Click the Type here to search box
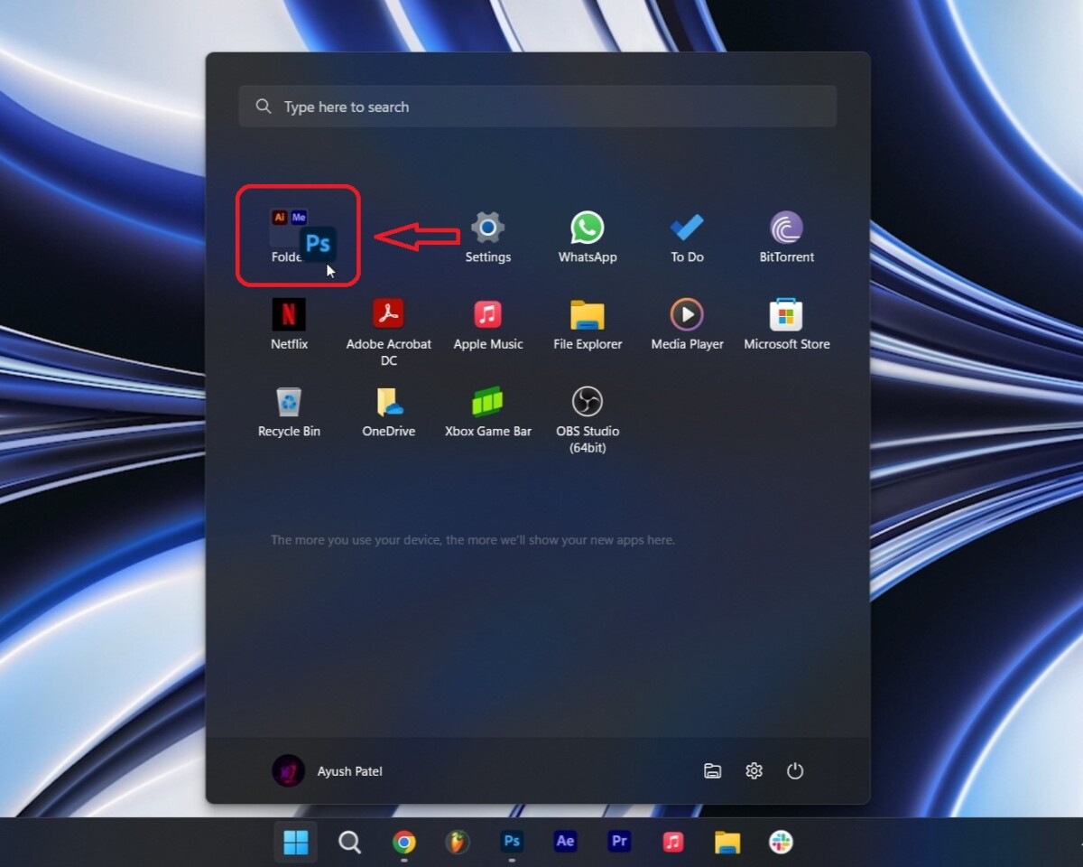The image size is (1083, 867). (x=537, y=107)
